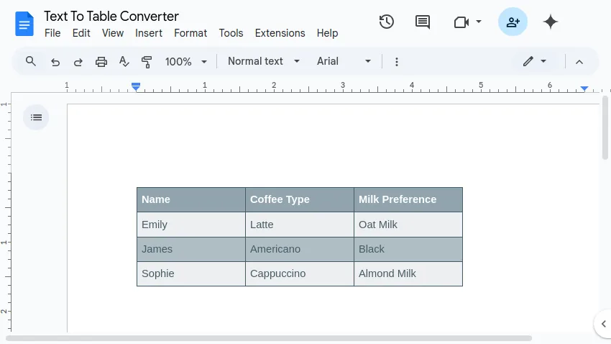
Task: Click the Share person-add button
Action: pos(513,22)
